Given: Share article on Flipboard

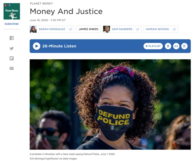Looking at the screenshot, I should 12,58.
